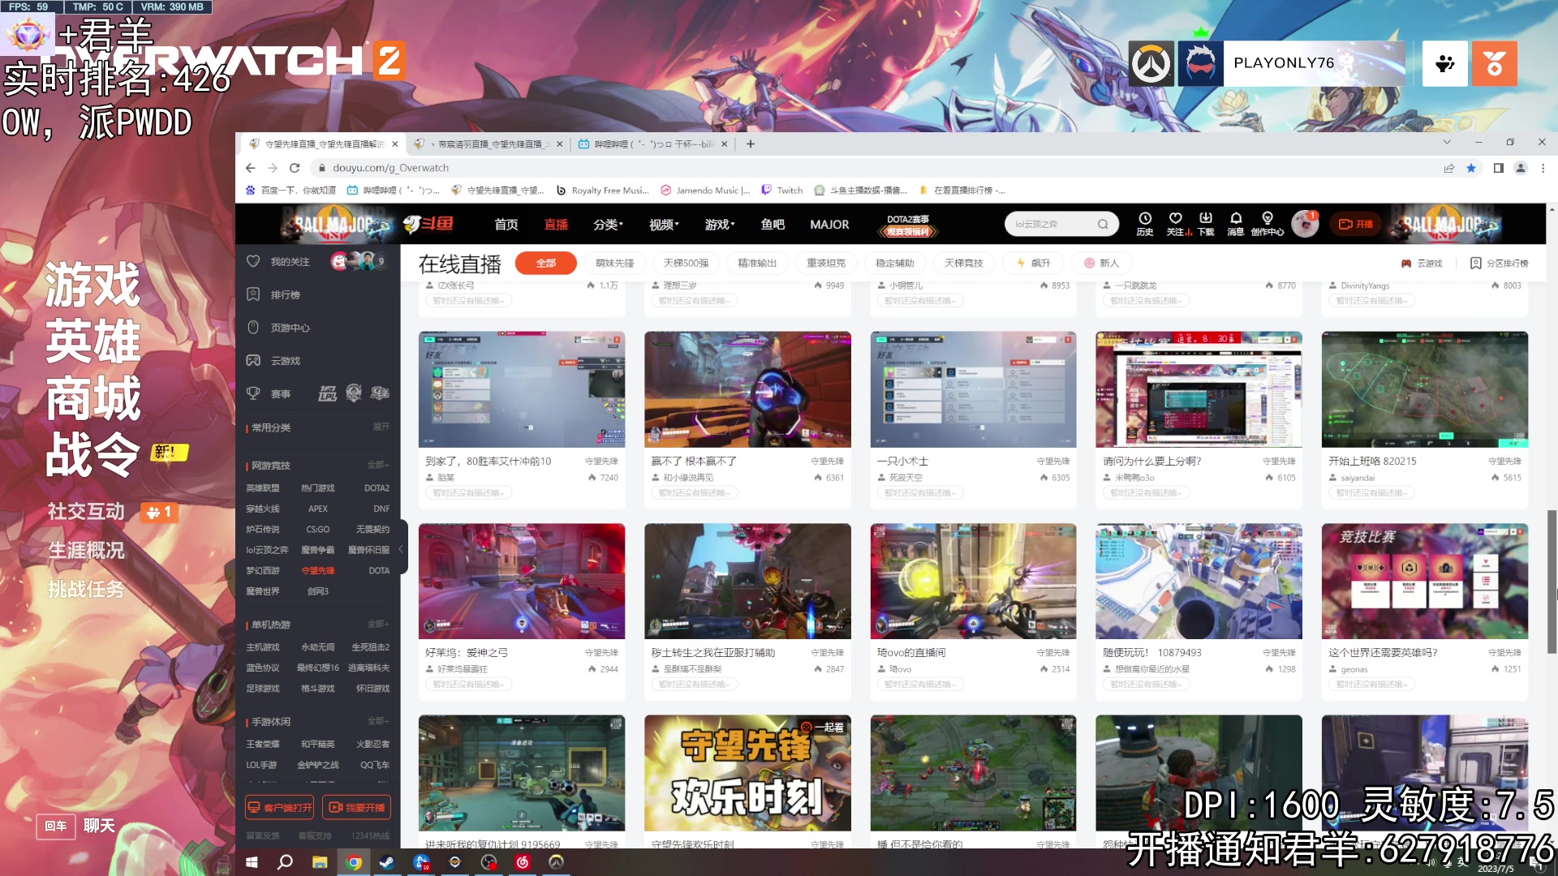Go back with the browser back arrow
This screenshot has width=1558, height=876.
(250, 168)
